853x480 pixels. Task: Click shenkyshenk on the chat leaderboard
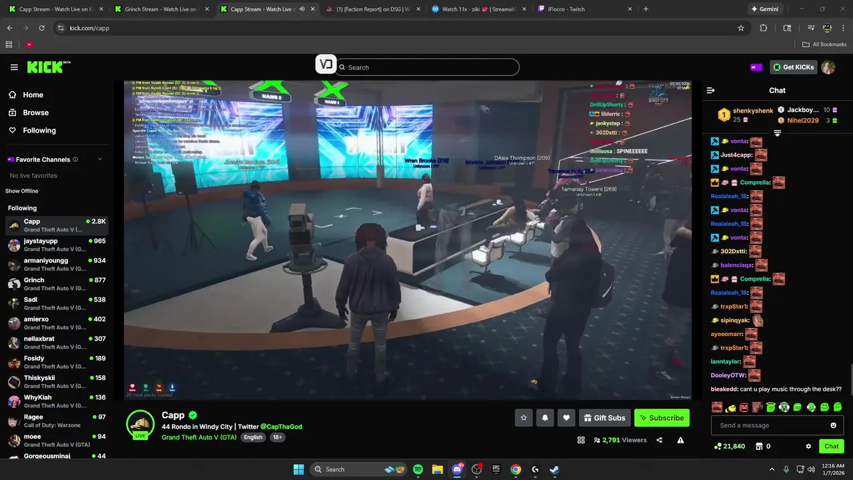[752, 111]
